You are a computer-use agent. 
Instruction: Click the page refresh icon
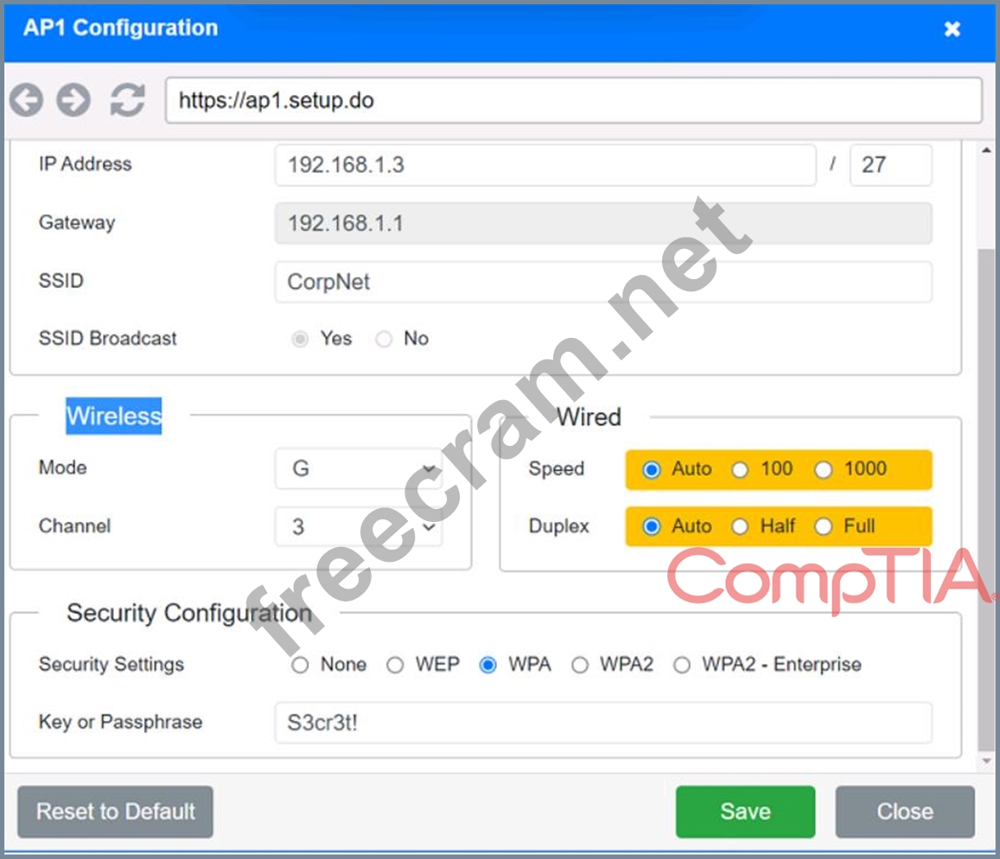[x=127, y=100]
